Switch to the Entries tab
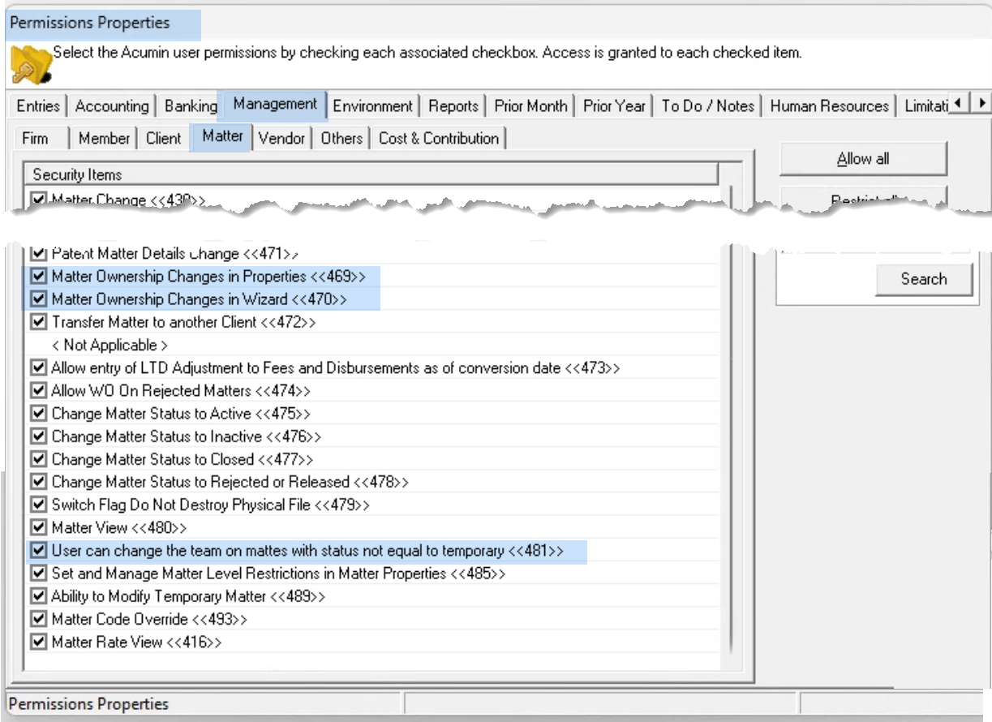The image size is (992, 722). pos(38,105)
